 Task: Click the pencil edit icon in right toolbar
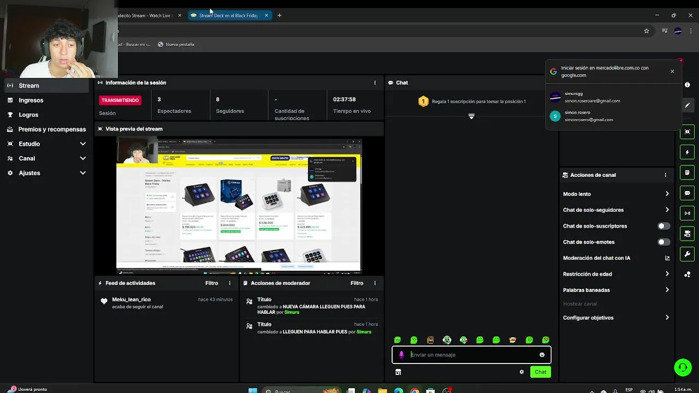coord(688,105)
